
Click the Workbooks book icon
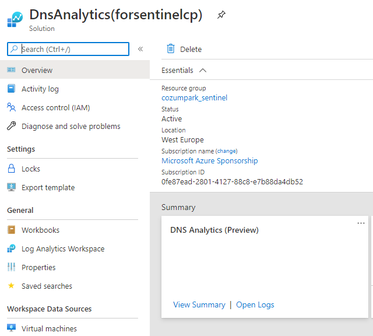click(x=11, y=230)
